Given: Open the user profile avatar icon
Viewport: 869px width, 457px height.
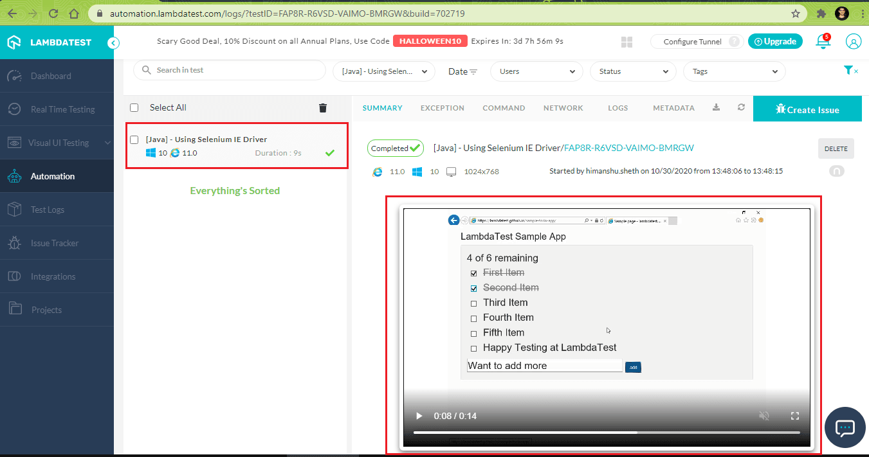Looking at the screenshot, I should point(853,42).
